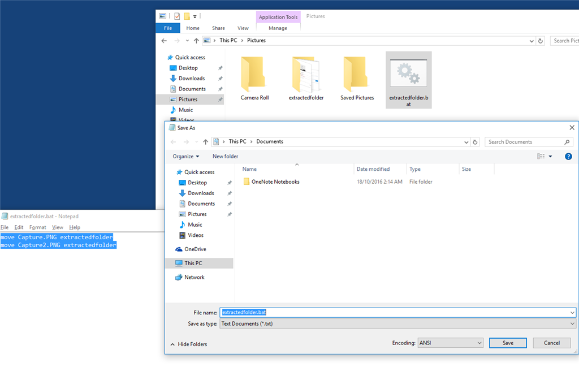Expand Pictures Explorer address bar dropdown
579x367 pixels.
tap(532, 41)
